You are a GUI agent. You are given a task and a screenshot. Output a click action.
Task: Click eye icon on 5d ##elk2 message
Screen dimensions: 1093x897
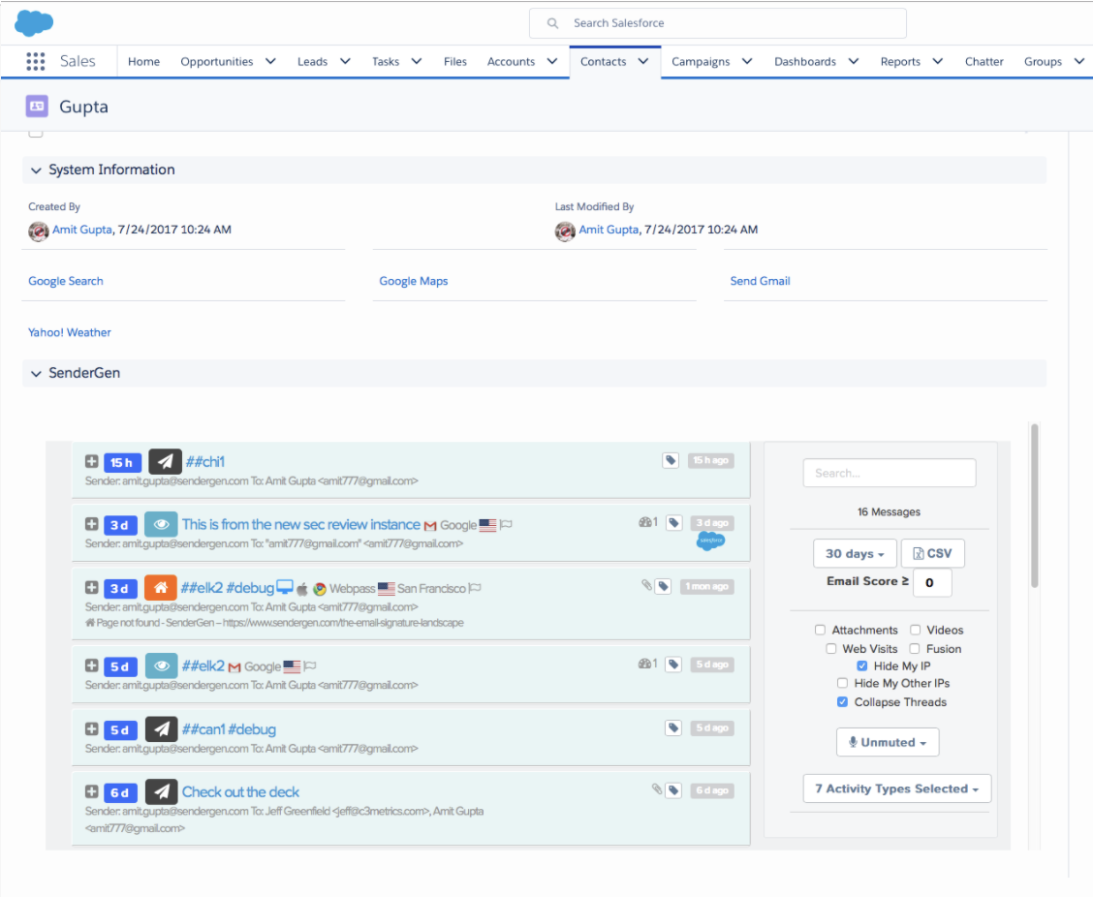coord(161,665)
